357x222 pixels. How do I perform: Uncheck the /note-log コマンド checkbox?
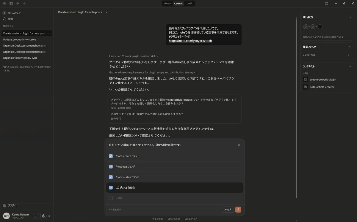point(111,166)
